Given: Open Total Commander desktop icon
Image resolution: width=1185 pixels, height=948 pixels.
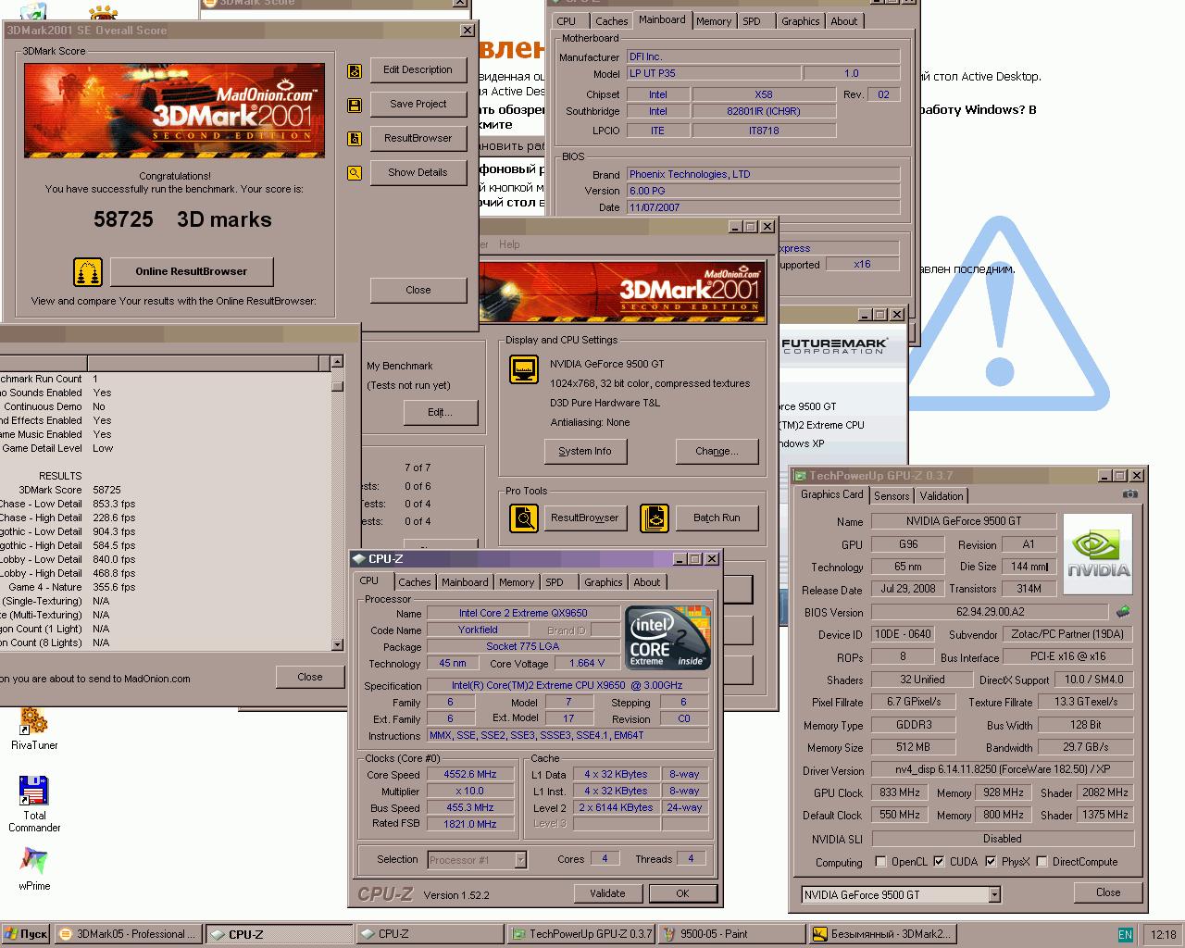Looking at the screenshot, I should pos(34,804).
